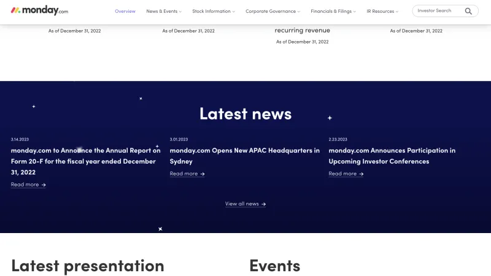Click the 3.01.2023 news date
The width and height of the screenshot is (491, 276).
[x=179, y=139]
